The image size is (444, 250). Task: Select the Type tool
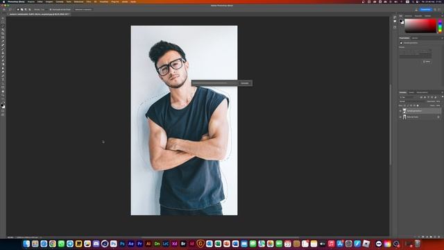(x=3, y=80)
